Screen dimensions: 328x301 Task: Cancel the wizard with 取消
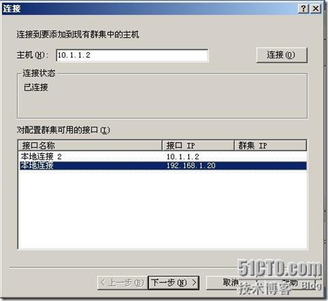tap(231, 283)
